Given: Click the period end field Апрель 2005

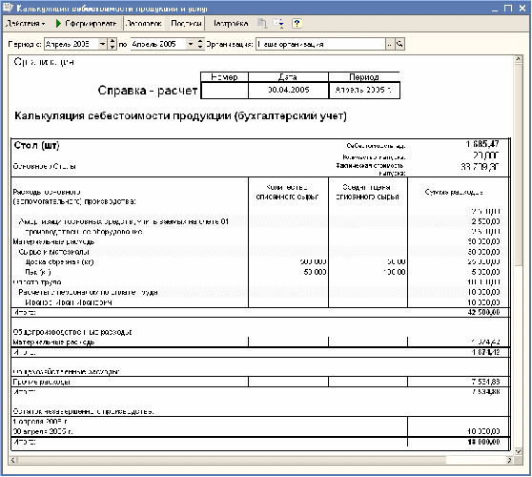Looking at the screenshot, I should [158, 44].
